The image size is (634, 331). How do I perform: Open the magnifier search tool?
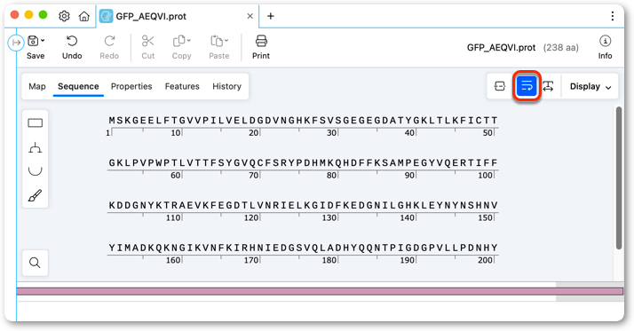(36, 263)
